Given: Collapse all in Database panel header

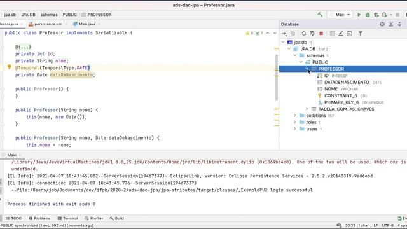Looking at the screenshot, I should click(x=399, y=24).
